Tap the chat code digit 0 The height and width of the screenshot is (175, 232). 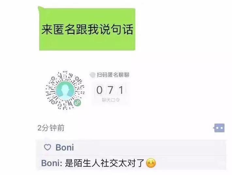tap(99, 90)
